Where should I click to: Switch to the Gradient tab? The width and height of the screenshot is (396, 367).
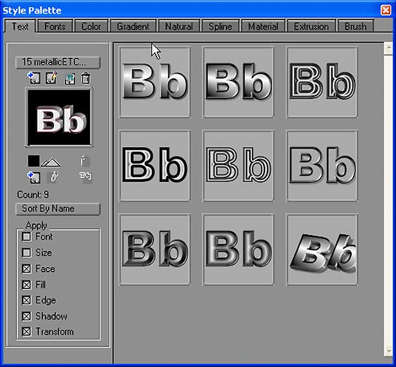click(x=133, y=27)
